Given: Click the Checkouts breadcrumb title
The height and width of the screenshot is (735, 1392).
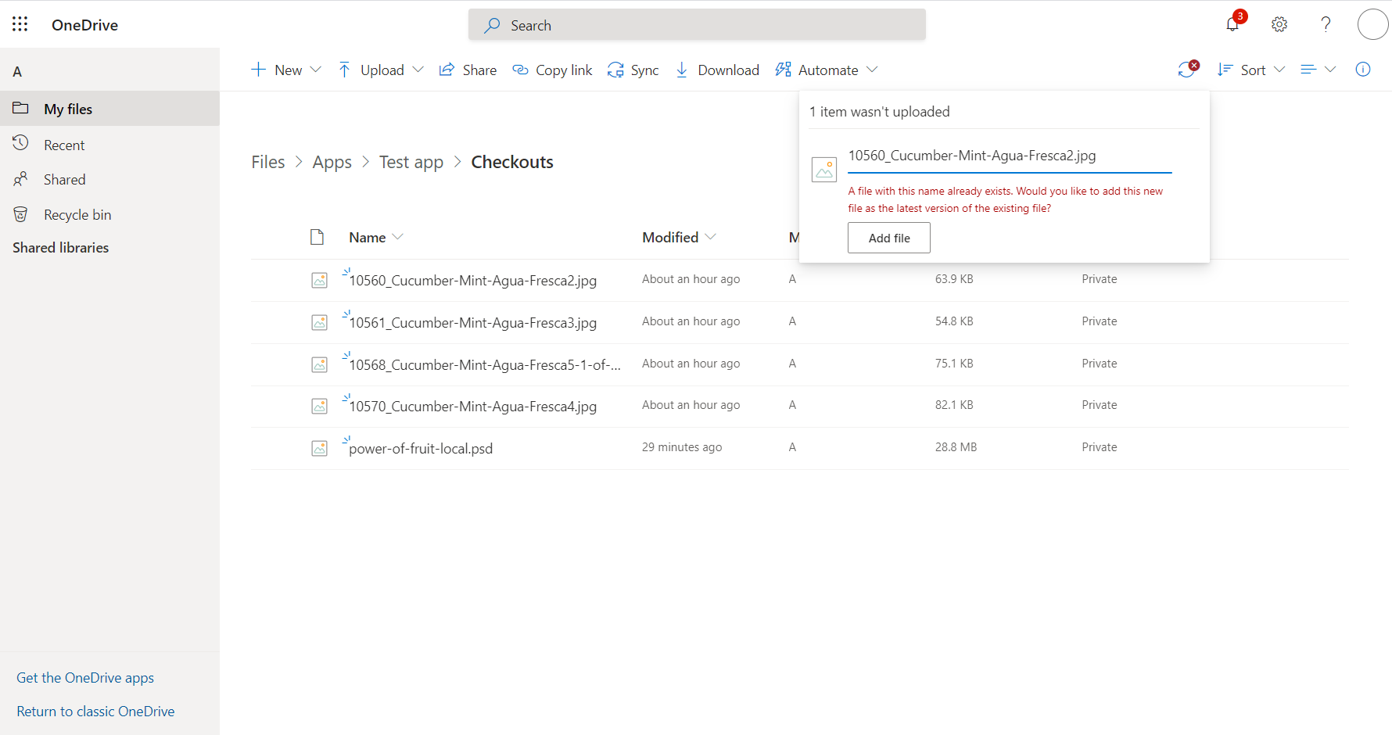Looking at the screenshot, I should (512, 162).
